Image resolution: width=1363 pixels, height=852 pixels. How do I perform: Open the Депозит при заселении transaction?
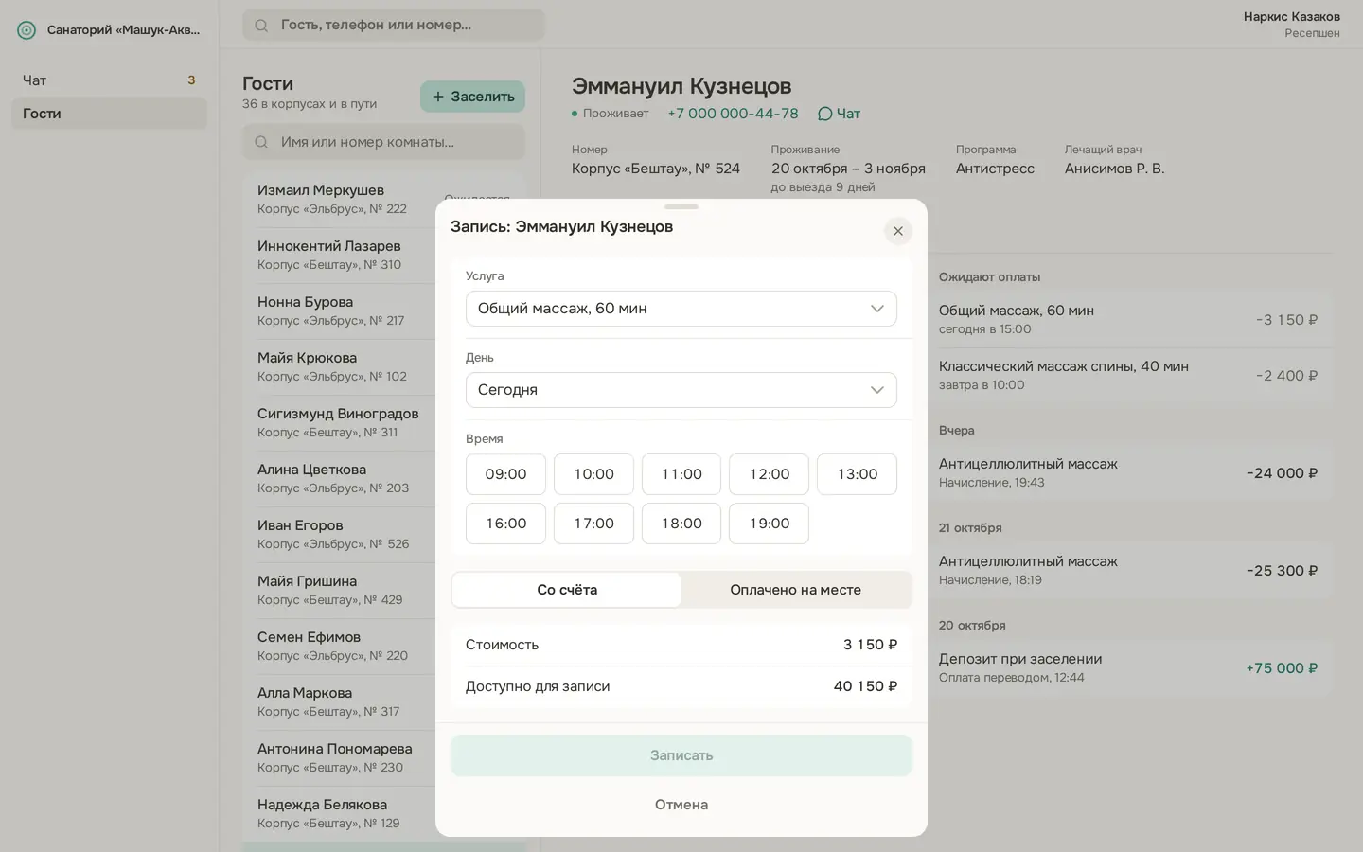[1130, 668]
